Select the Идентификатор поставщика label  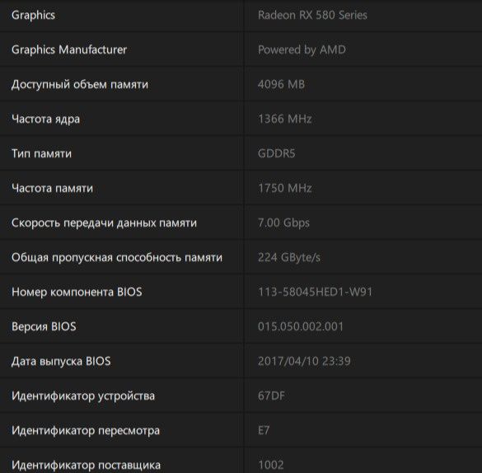point(86,466)
